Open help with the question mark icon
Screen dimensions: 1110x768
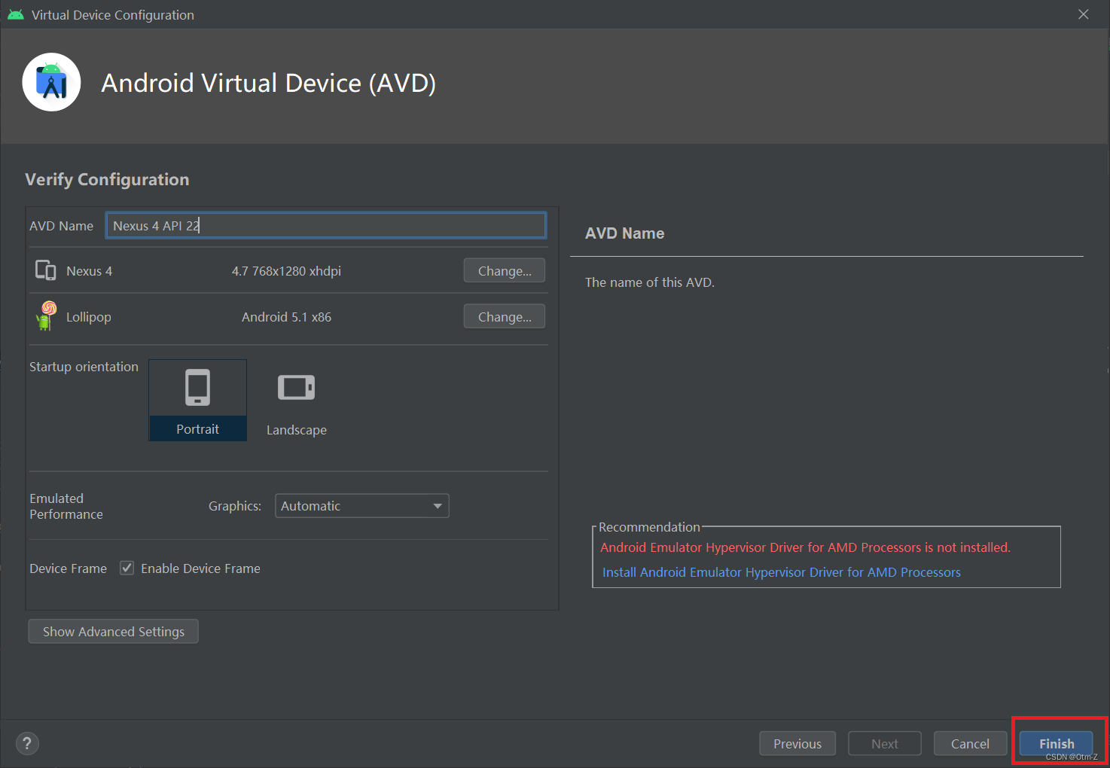tap(27, 743)
